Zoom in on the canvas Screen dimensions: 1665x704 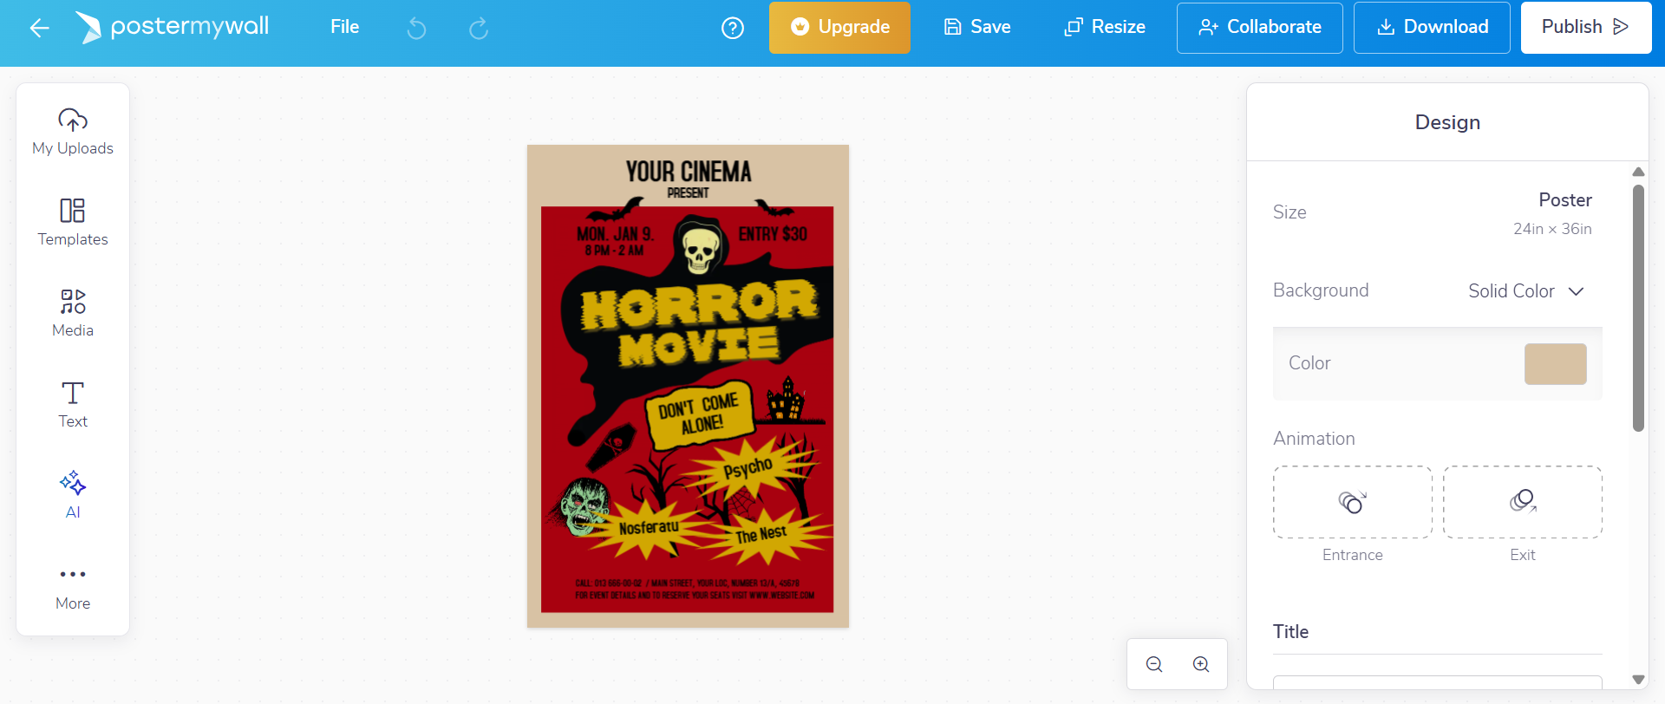1201,664
